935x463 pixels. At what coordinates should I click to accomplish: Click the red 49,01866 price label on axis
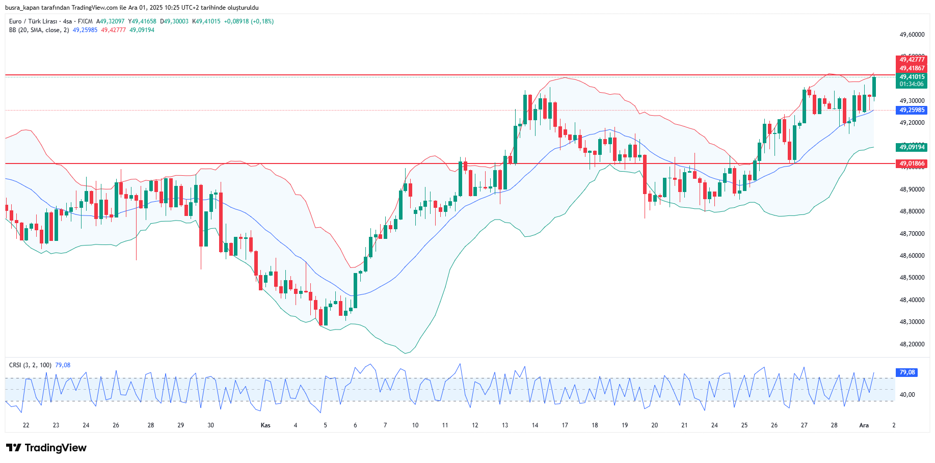click(912, 164)
